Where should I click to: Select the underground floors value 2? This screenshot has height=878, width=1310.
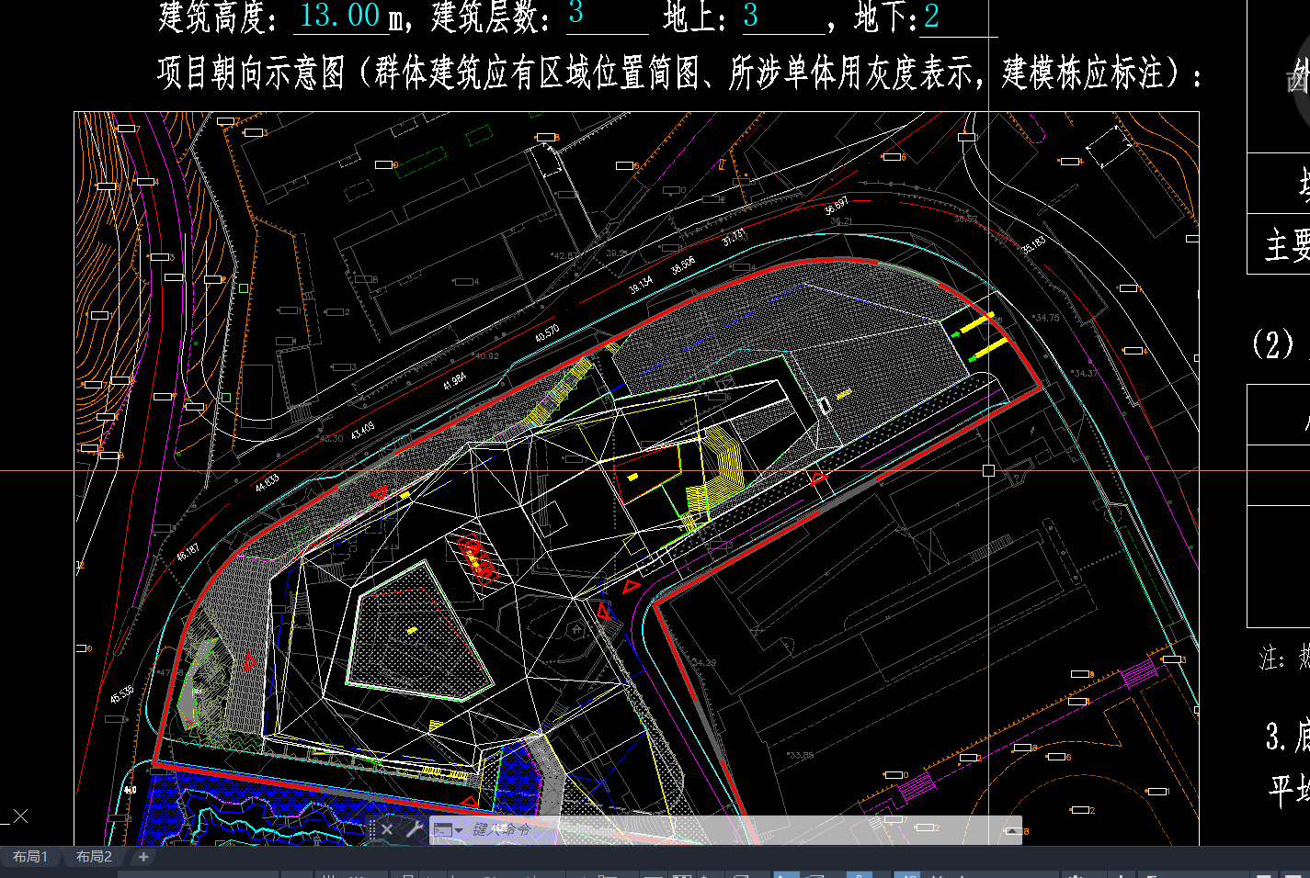pos(931,16)
